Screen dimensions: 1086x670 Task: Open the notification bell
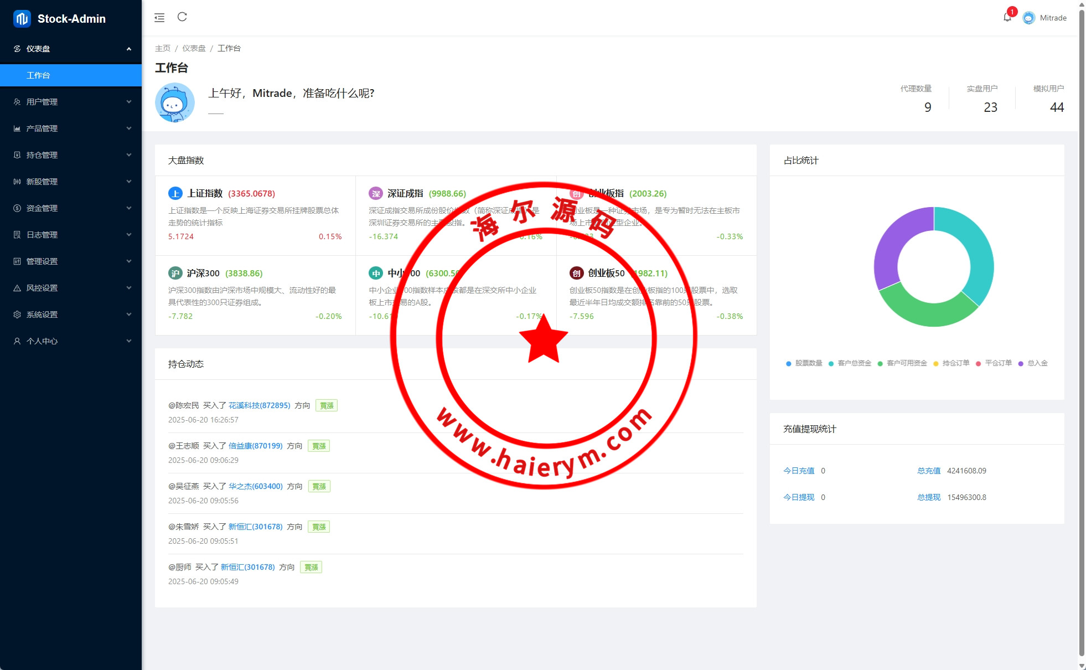click(x=1007, y=17)
